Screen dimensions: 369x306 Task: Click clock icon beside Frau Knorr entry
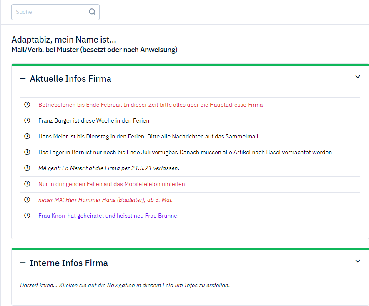[27, 216]
